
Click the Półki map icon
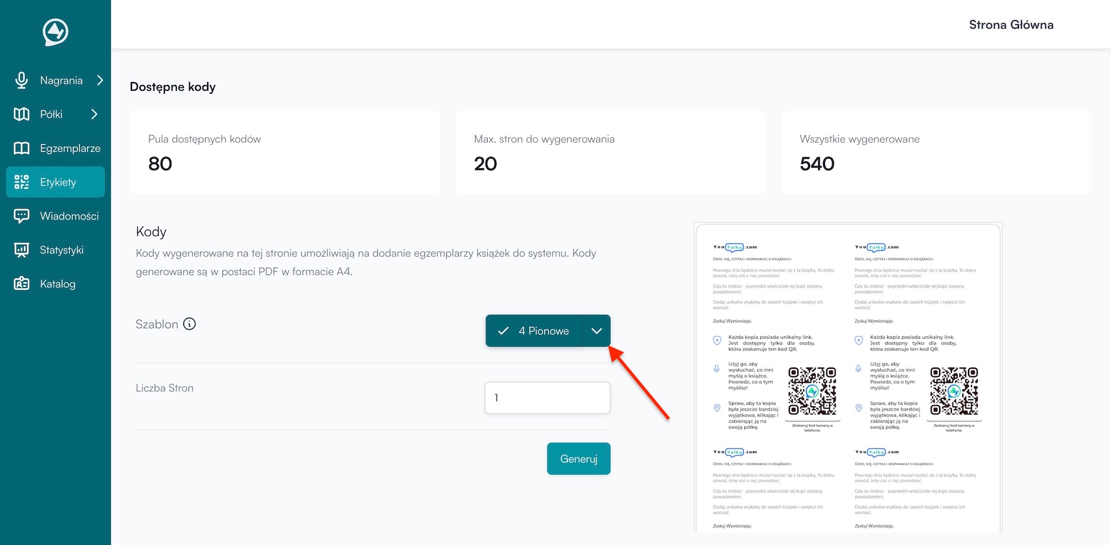tap(21, 114)
